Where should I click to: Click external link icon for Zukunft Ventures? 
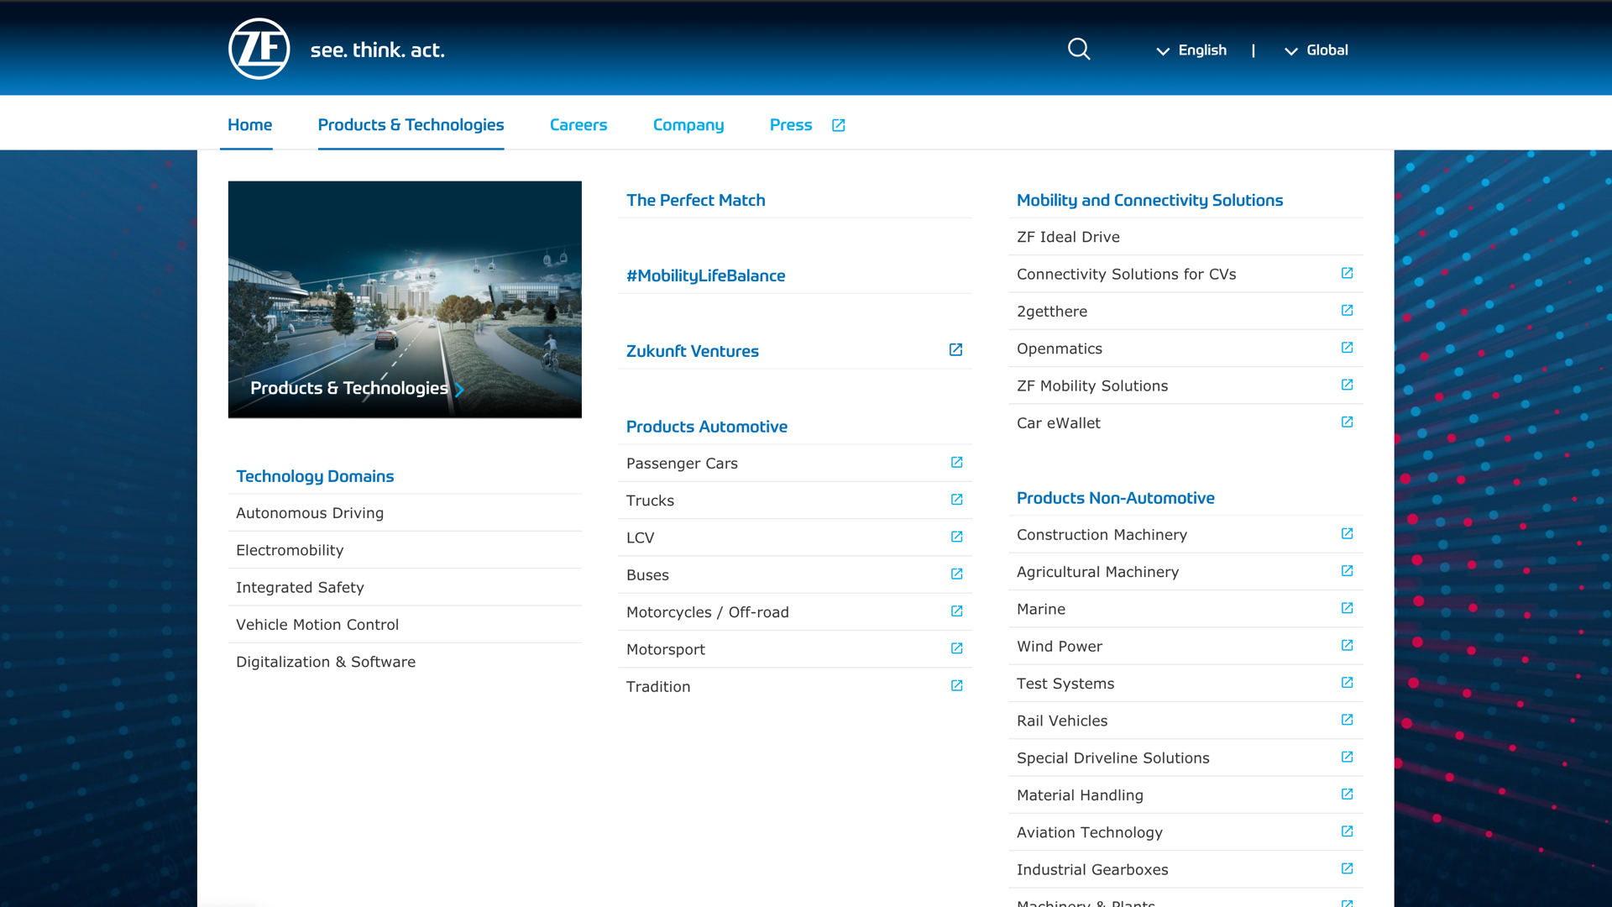pos(955,349)
